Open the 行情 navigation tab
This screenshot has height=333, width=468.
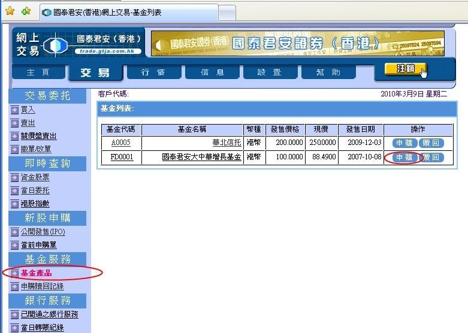(x=154, y=72)
